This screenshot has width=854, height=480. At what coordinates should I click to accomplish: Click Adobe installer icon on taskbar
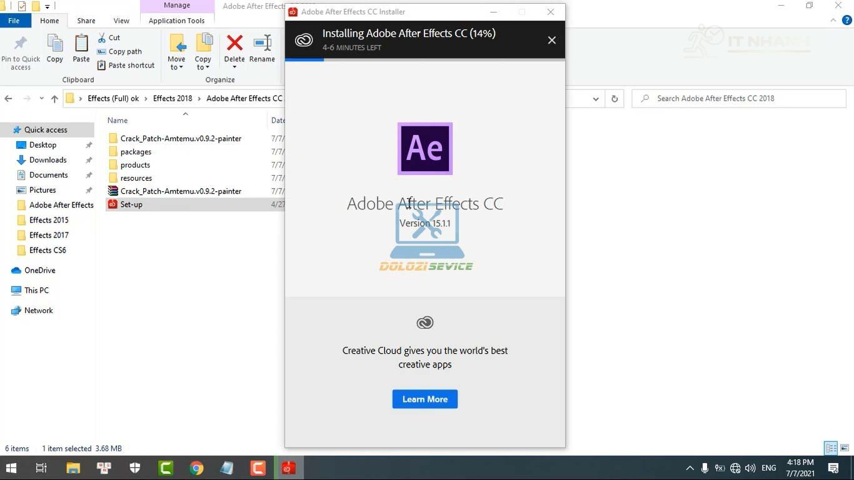tap(288, 467)
